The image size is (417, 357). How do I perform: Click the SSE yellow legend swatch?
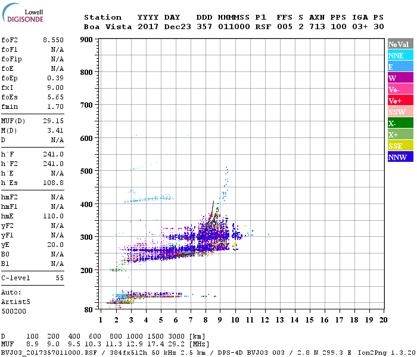[x=400, y=146]
